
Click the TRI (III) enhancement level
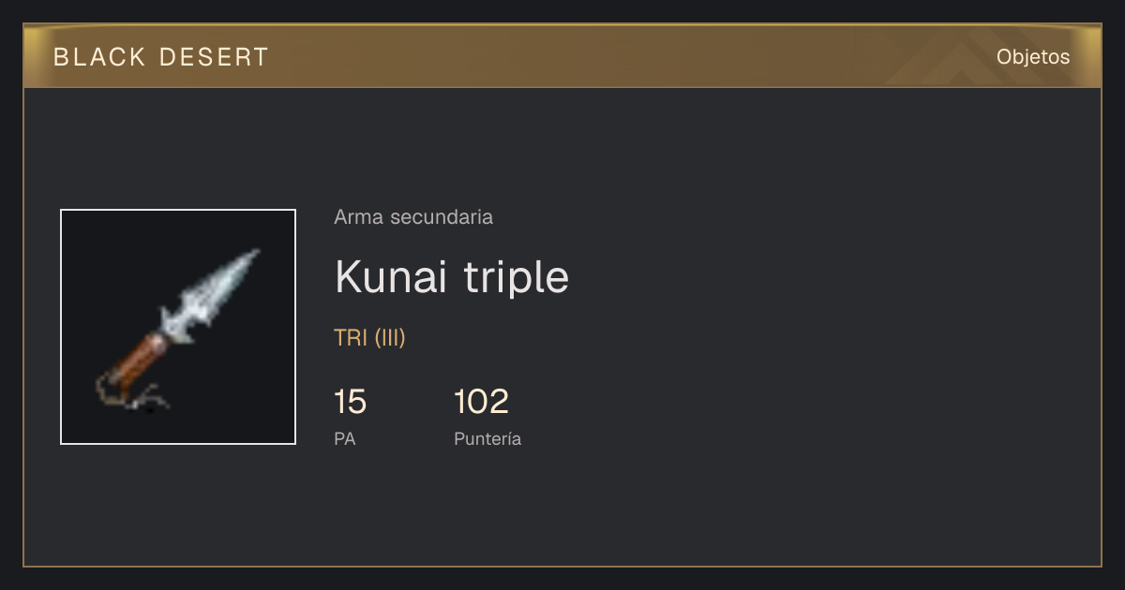point(369,338)
